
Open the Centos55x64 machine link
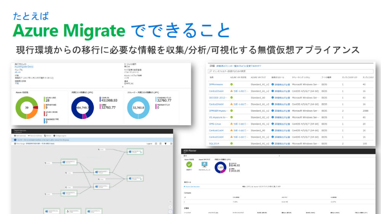(216, 91)
